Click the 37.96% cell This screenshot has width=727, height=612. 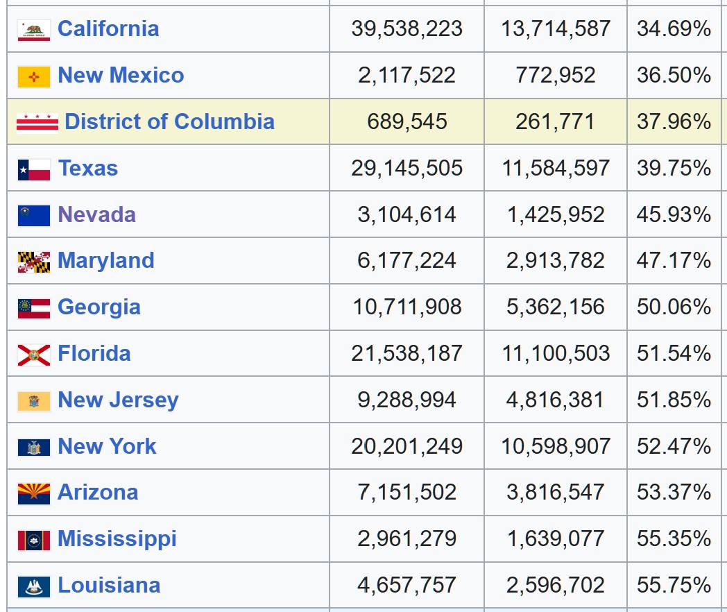(674, 121)
